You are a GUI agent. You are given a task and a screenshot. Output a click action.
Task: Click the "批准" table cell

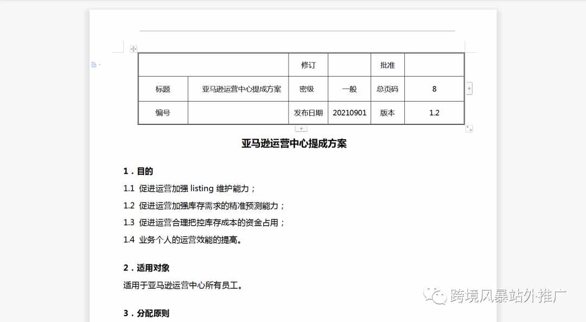coord(387,65)
